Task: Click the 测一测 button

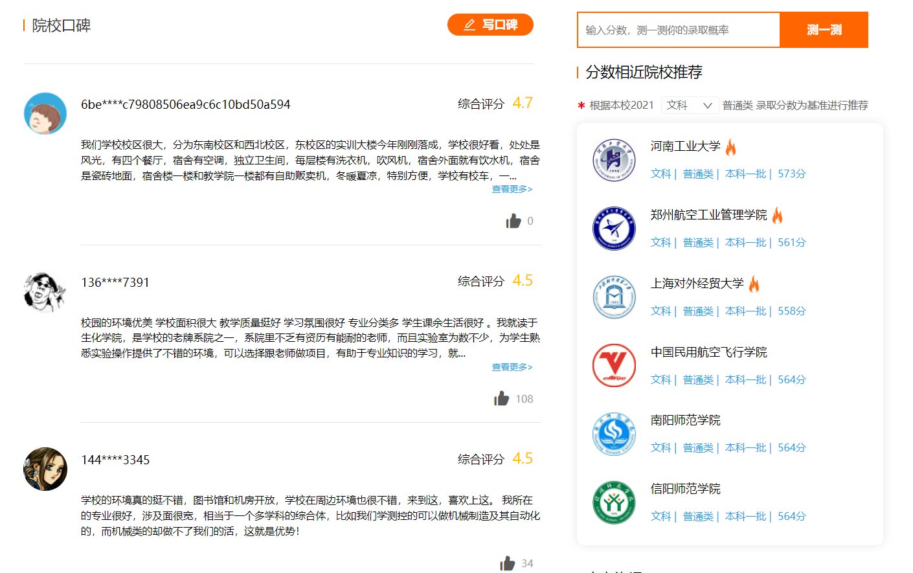Action: click(x=824, y=30)
